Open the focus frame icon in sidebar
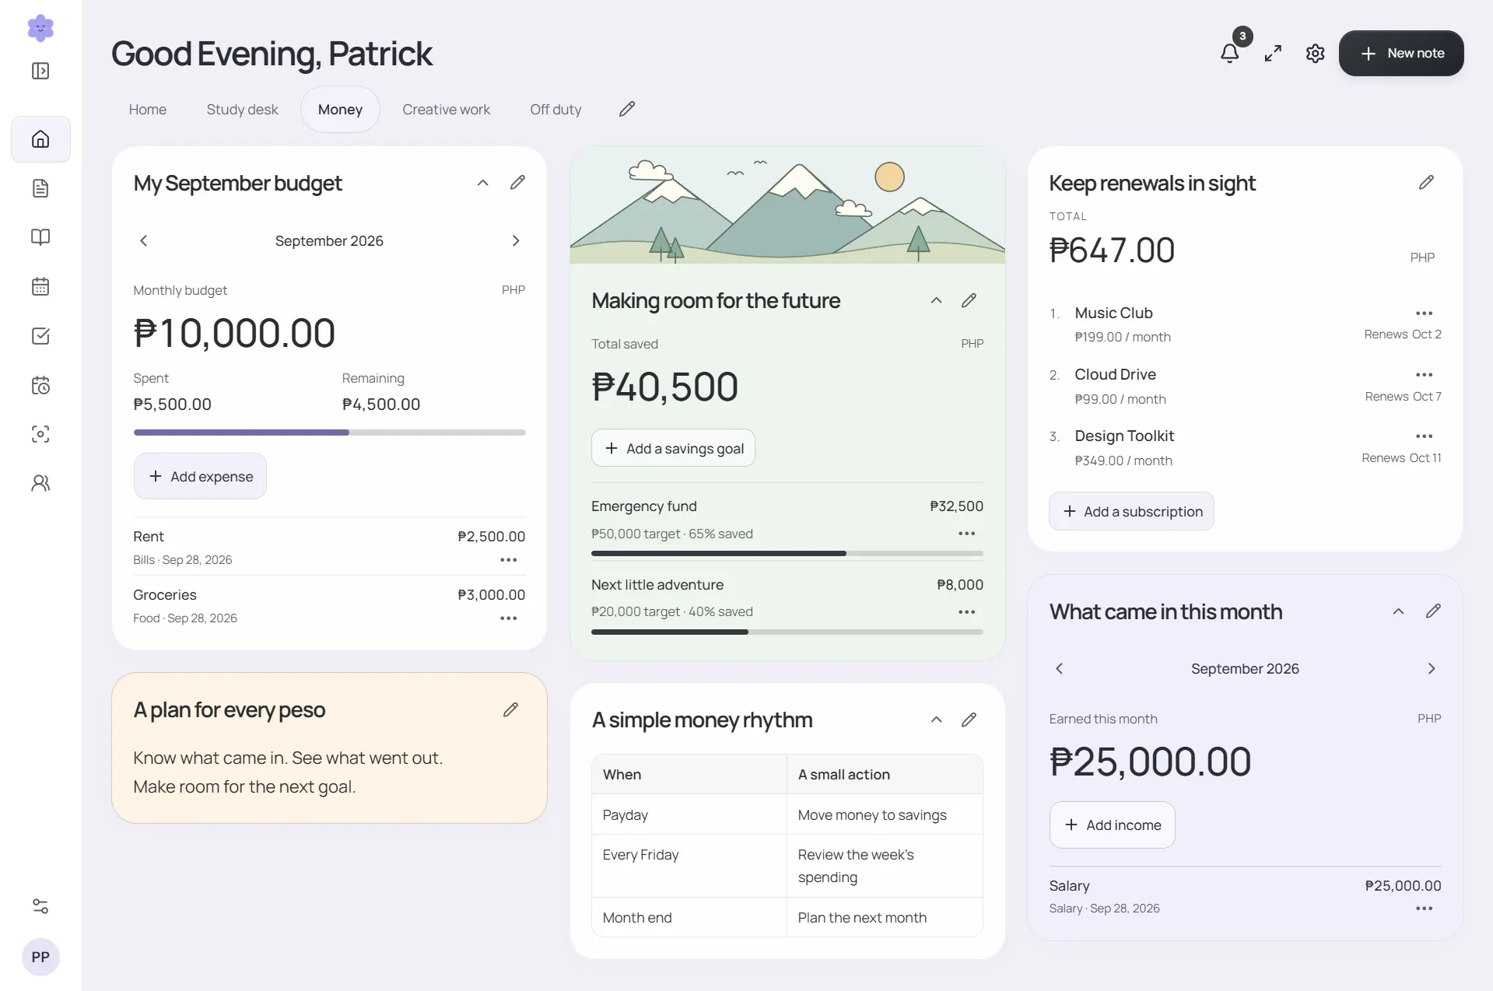 (40, 434)
